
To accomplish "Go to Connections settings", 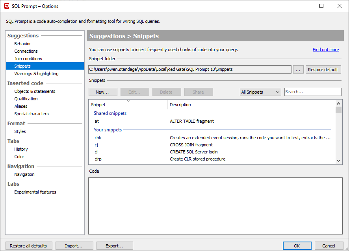I will click(x=26, y=51).
